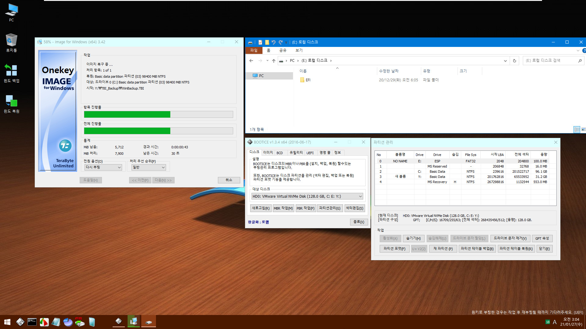This screenshot has height=329, width=586.
Task: Switch to the BCD tab in BOOTICE
Action: [x=280, y=153]
